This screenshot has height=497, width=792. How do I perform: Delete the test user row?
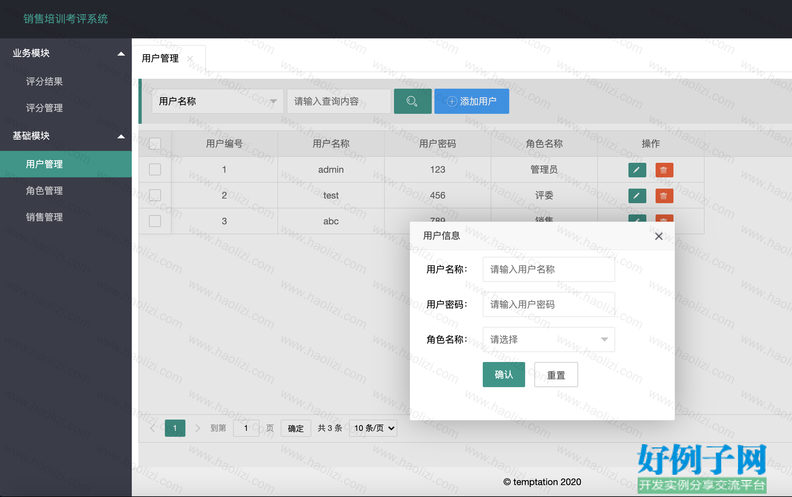(x=664, y=196)
